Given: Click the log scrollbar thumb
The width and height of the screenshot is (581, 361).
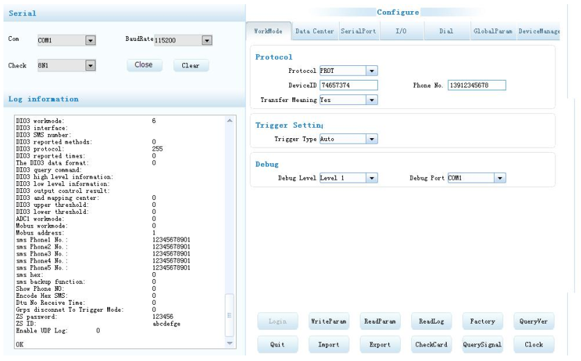Looking at the screenshot, I should pos(230,315).
